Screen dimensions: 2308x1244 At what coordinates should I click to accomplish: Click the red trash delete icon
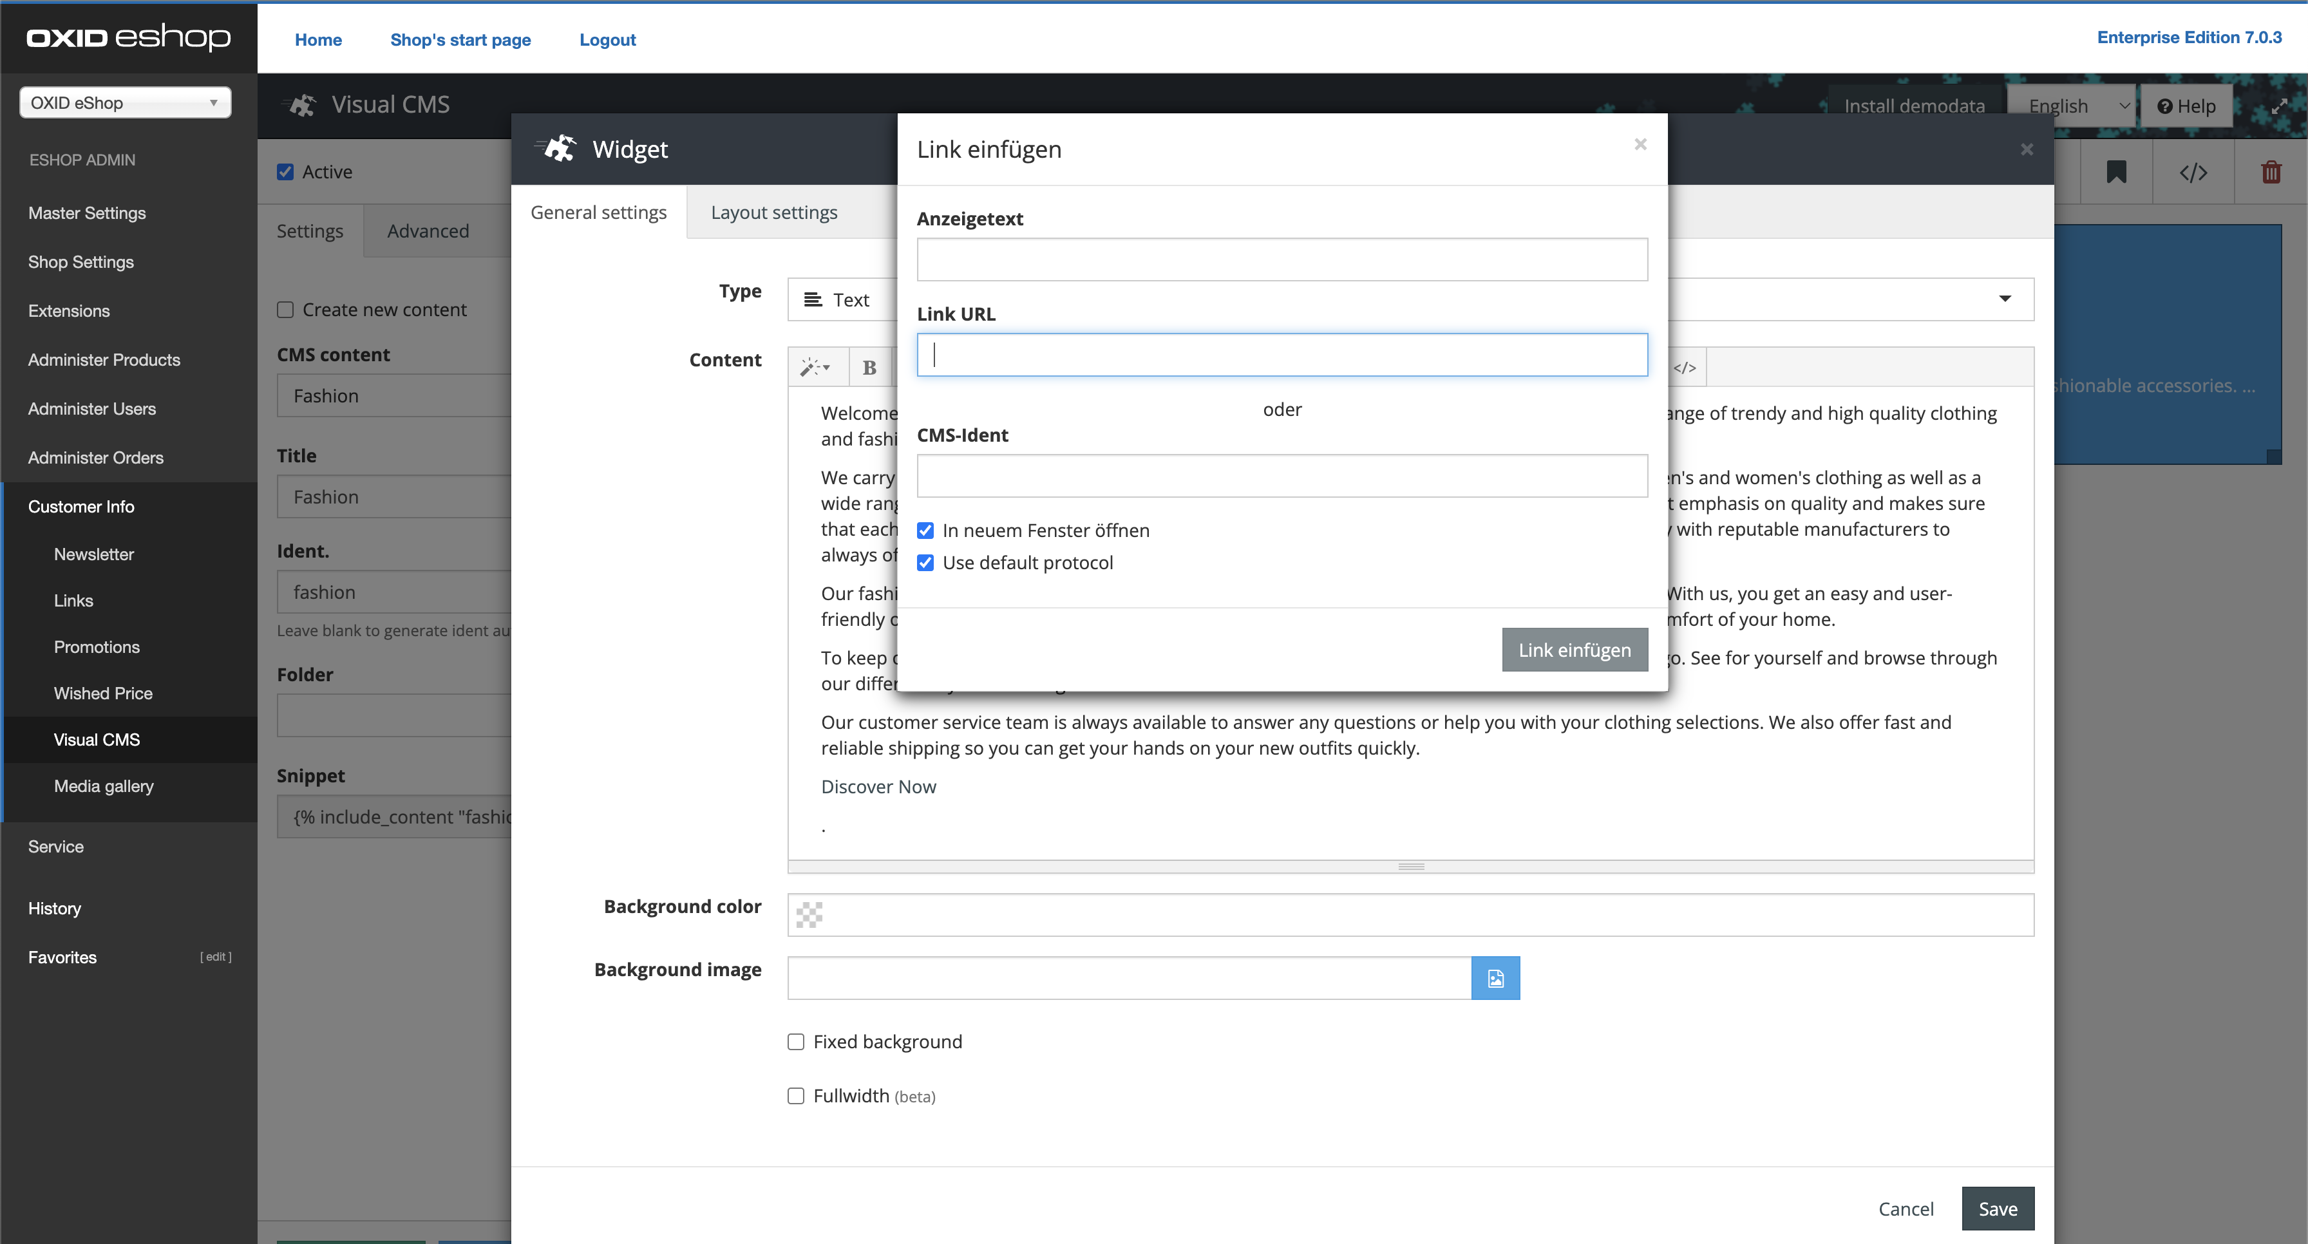[2271, 172]
